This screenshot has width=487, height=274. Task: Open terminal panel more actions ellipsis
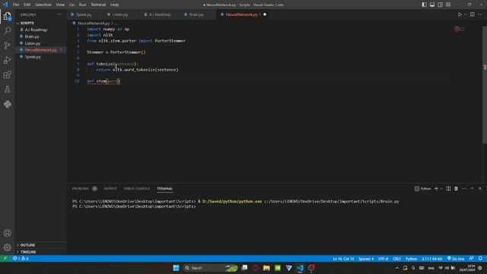[x=464, y=189]
